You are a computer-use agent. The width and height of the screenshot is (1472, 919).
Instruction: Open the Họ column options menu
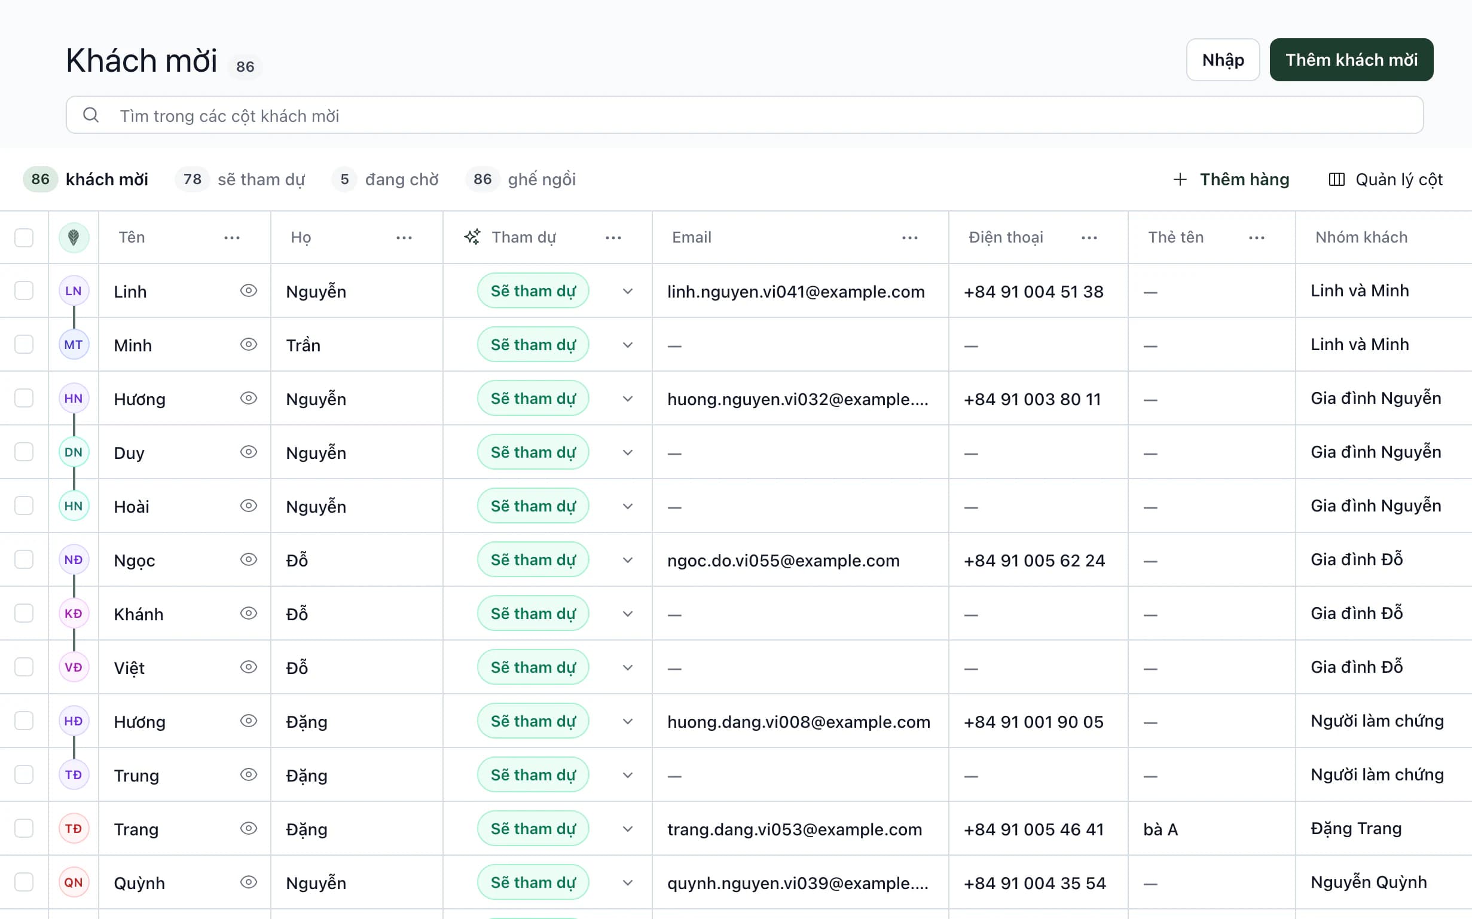pos(404,238)
